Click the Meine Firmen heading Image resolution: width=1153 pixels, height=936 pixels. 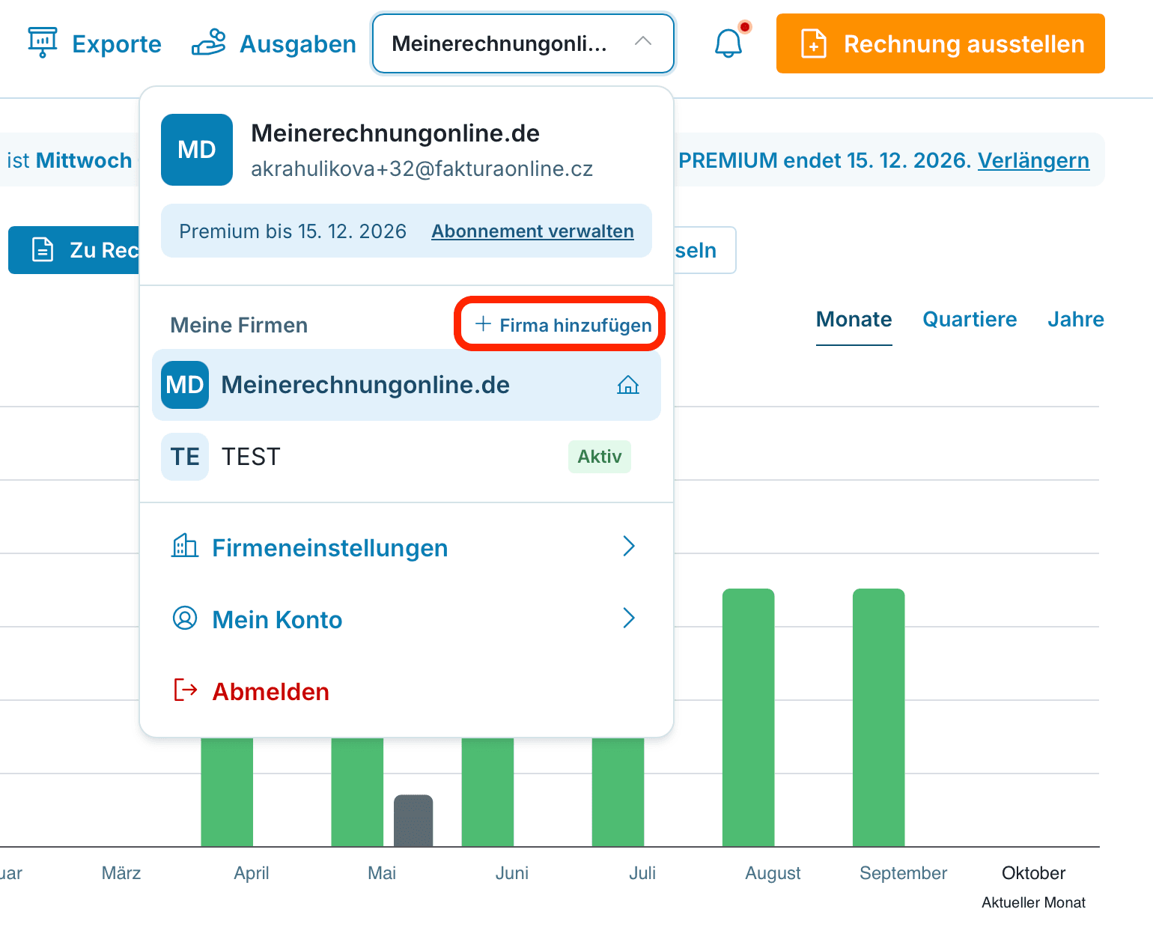[x=239, y=325]
